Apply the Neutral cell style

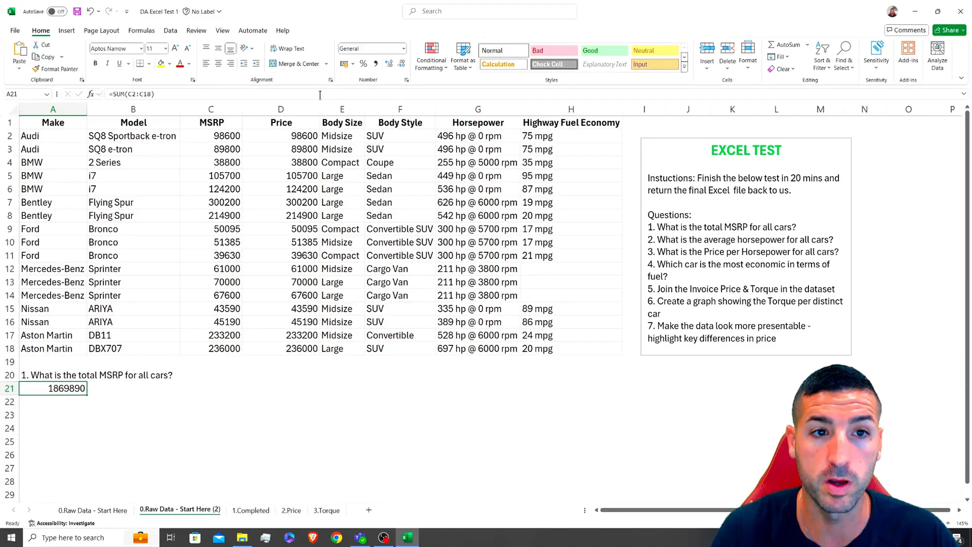[x=655, y=50]
